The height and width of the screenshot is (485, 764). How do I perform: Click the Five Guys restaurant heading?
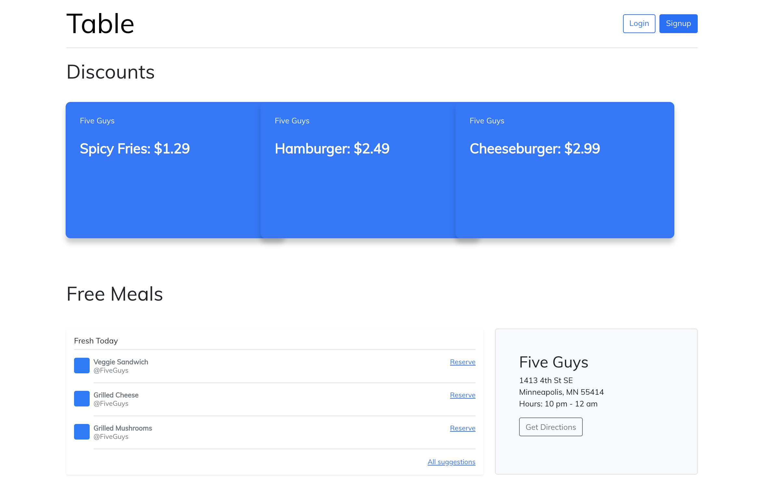tap(553, 362)
